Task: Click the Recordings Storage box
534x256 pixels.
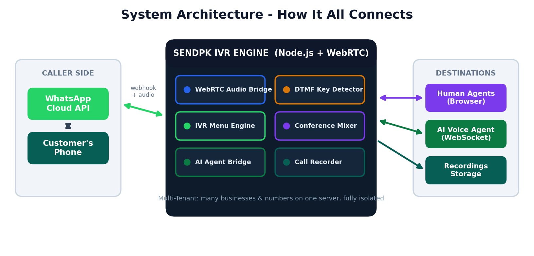Action: click(466, 170)
